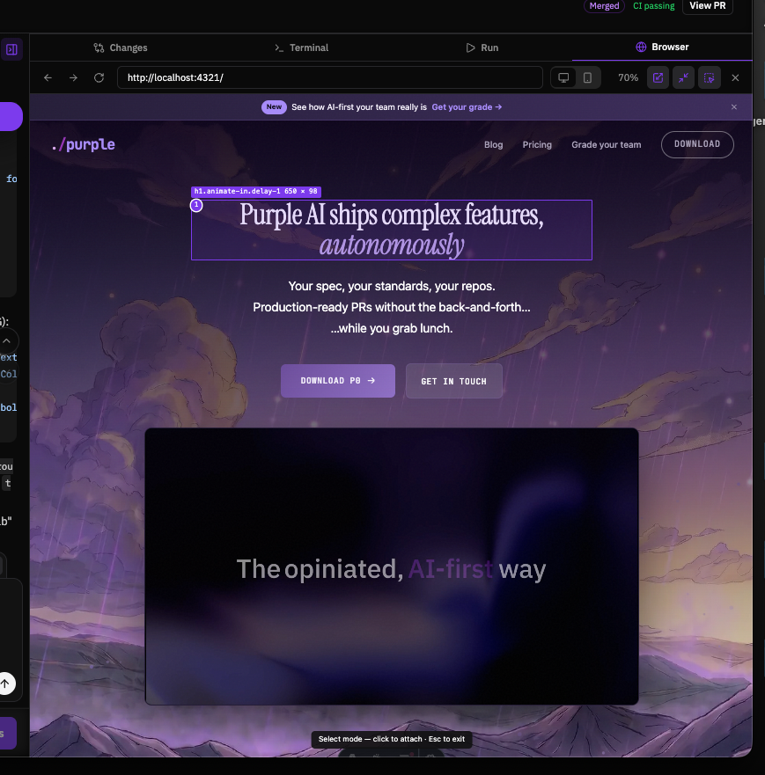Click the localhost URL address field
The image size is (765, 775).
coord(330,77)
